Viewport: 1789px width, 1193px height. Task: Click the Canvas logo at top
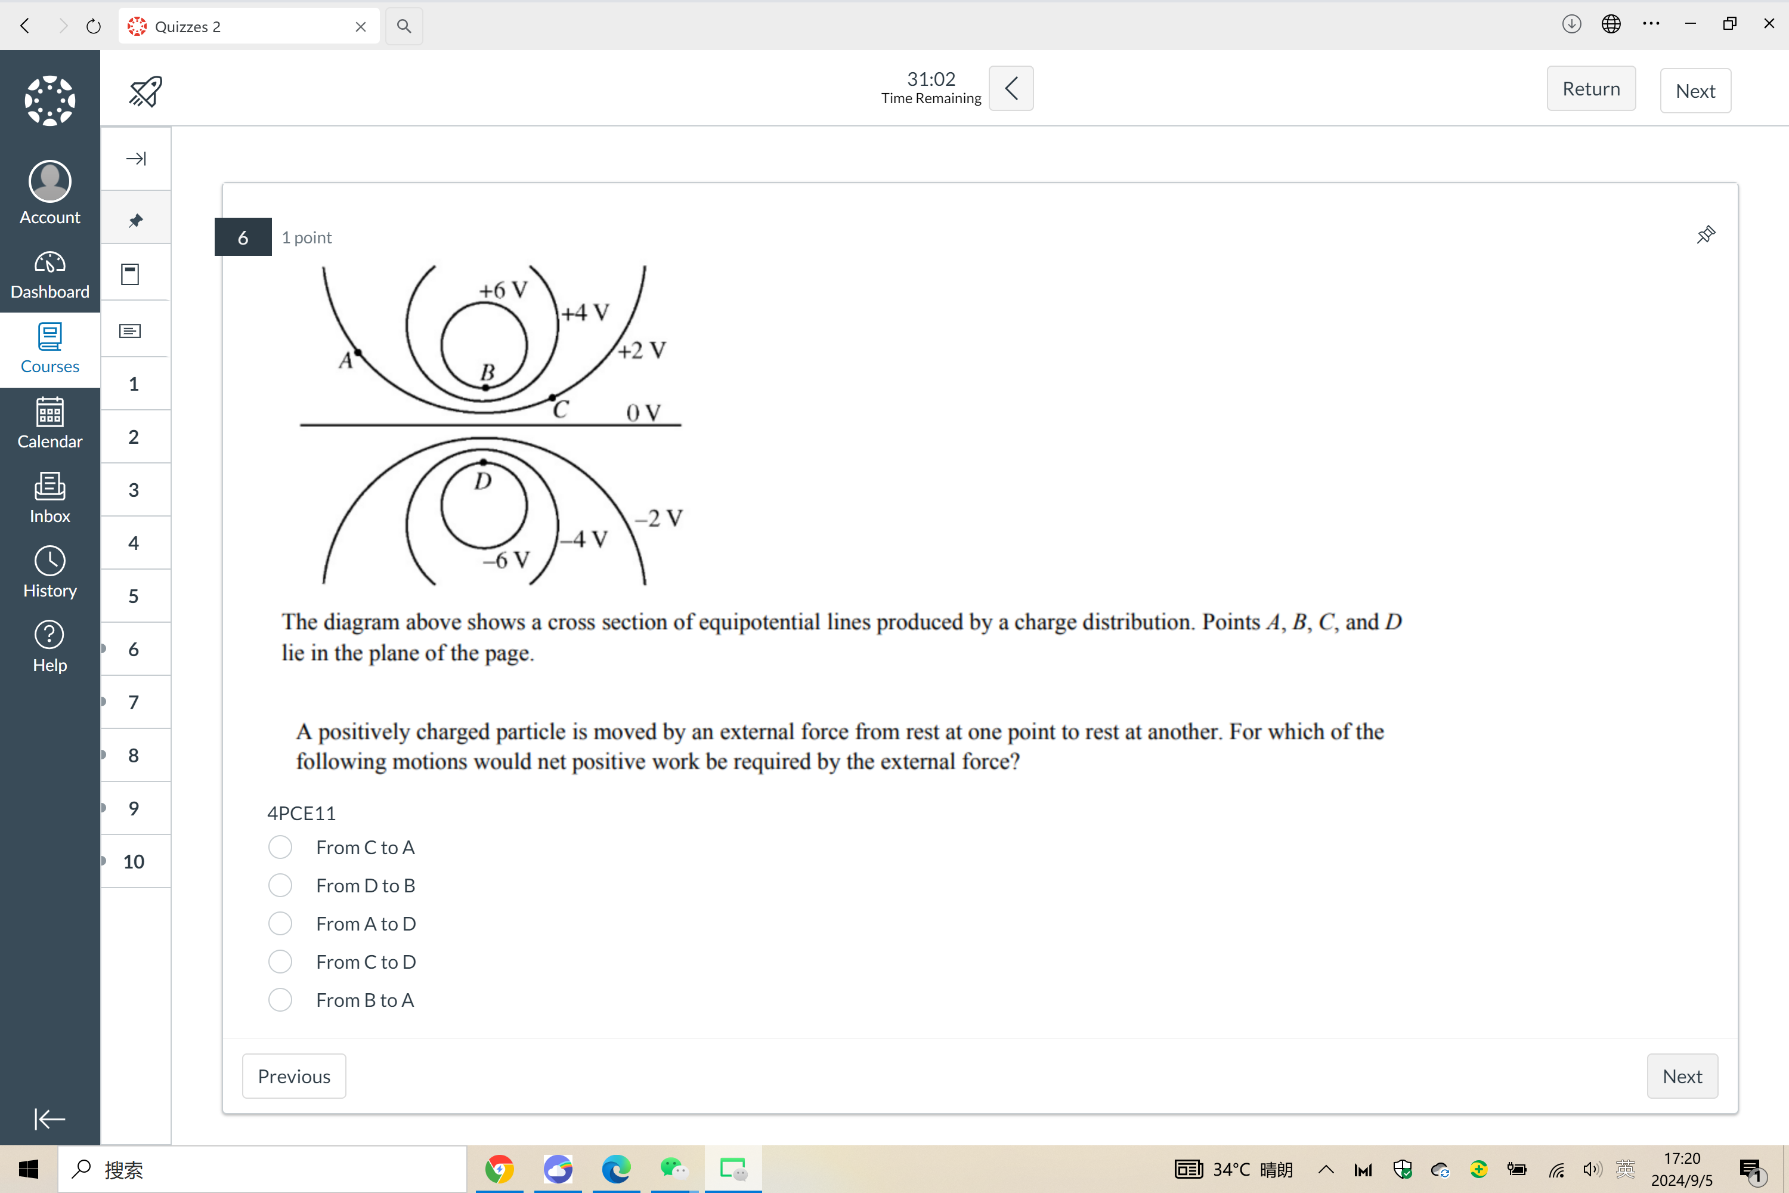(49, 100)
